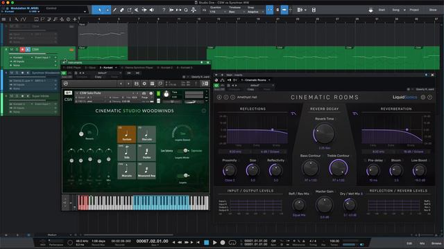Mute the CSW track
444x249 pixels.
[12, 49]
